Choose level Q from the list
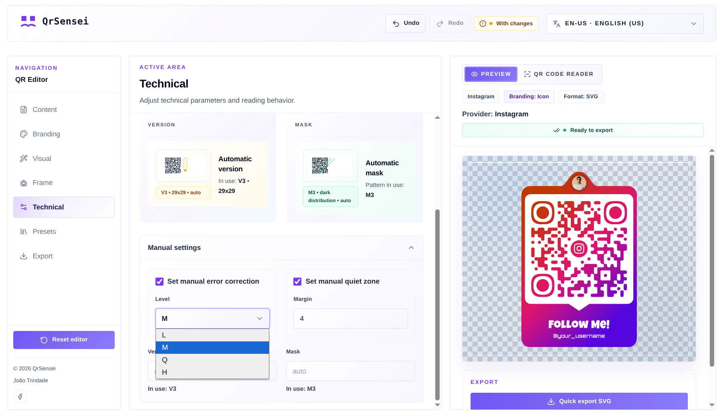Viewport: 723px width, 418px height. point(212,360)
